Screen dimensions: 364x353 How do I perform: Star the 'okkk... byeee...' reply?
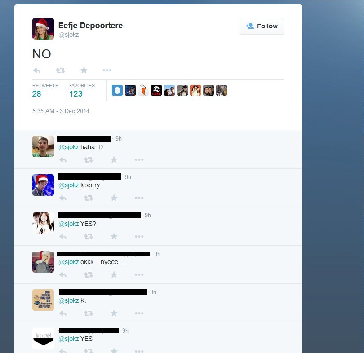click(x=114, y=274)
